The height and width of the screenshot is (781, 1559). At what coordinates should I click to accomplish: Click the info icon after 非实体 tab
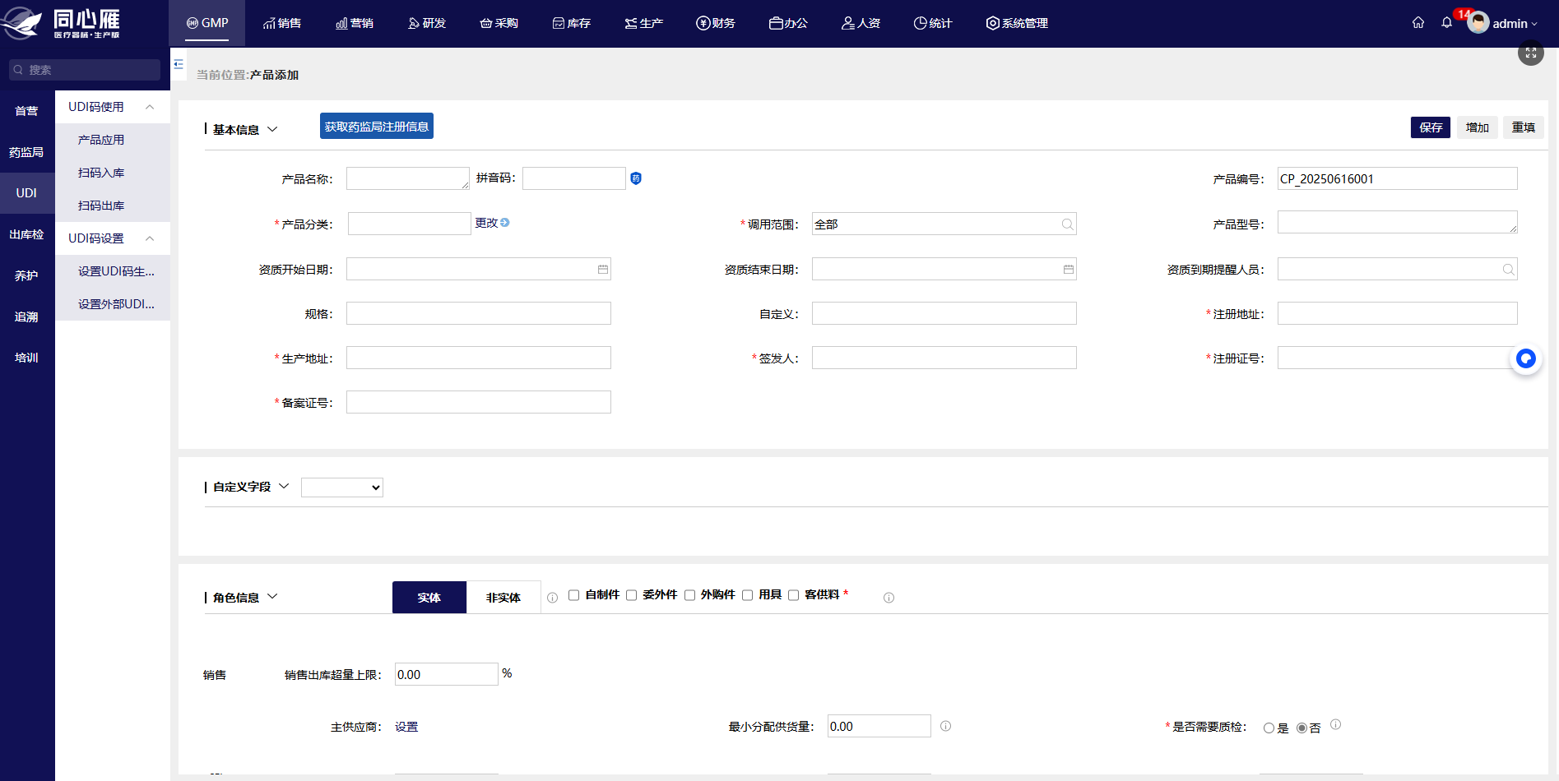(553, 598)
